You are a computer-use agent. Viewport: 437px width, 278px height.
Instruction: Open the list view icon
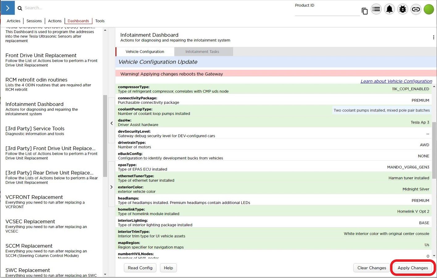[376, 9]
